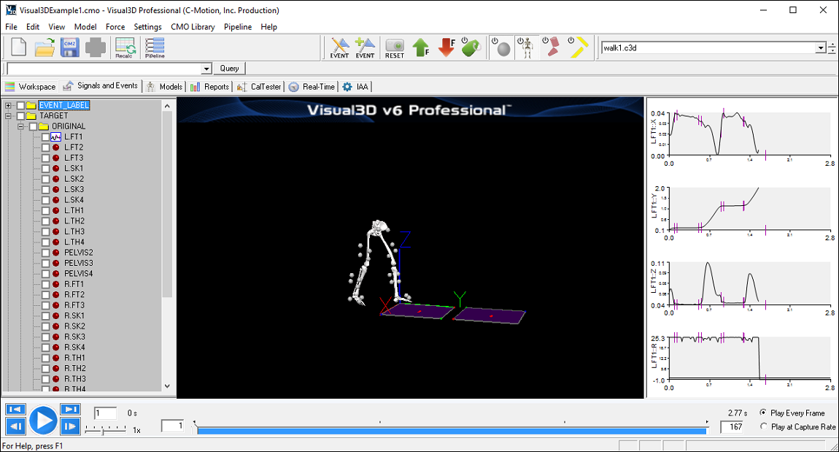Screen dimensions: 839x452
Task: Switch to the Reports tab
Action: 210,87
